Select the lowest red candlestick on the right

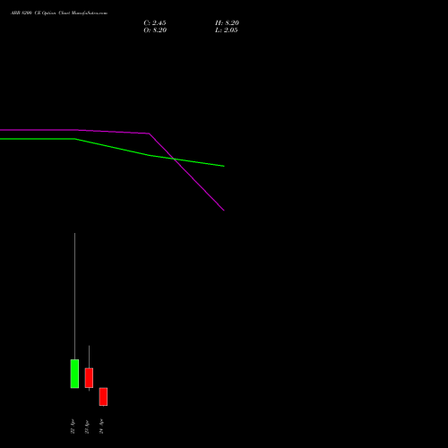point(103,397)
